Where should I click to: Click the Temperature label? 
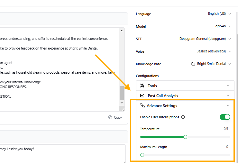tap(150, 129)
